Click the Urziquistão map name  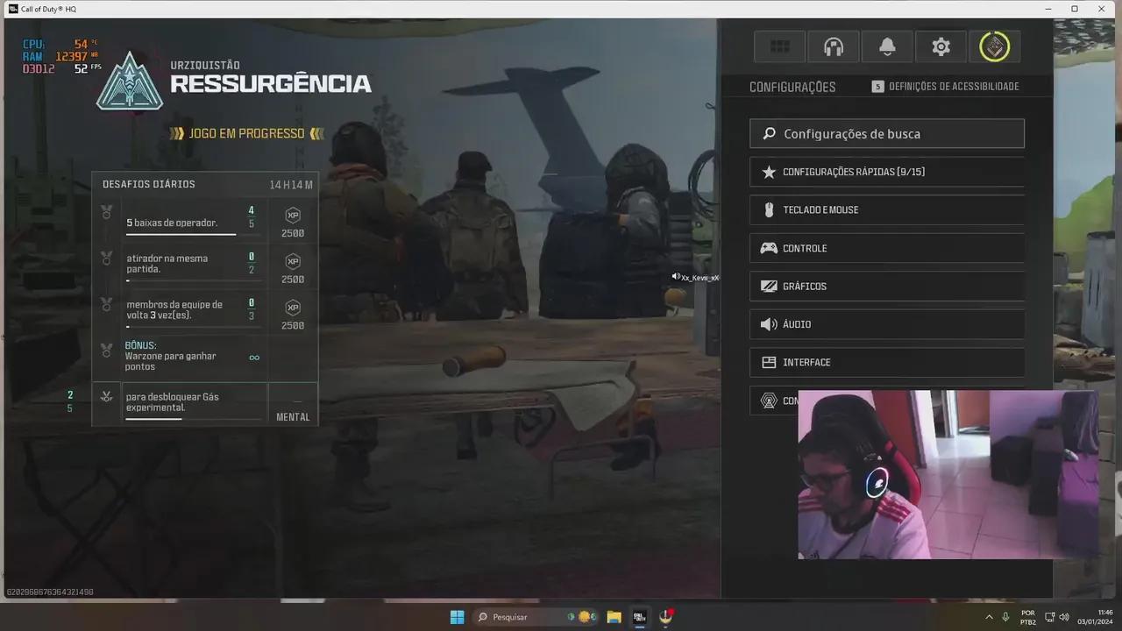205,65
